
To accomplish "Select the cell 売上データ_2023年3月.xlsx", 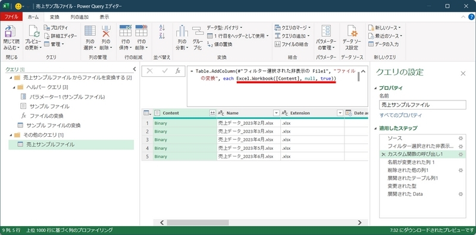I will tap(249, 131).
